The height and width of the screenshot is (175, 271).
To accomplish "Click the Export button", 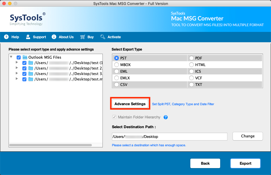I will pyautogui.click(x=245, y=163).
